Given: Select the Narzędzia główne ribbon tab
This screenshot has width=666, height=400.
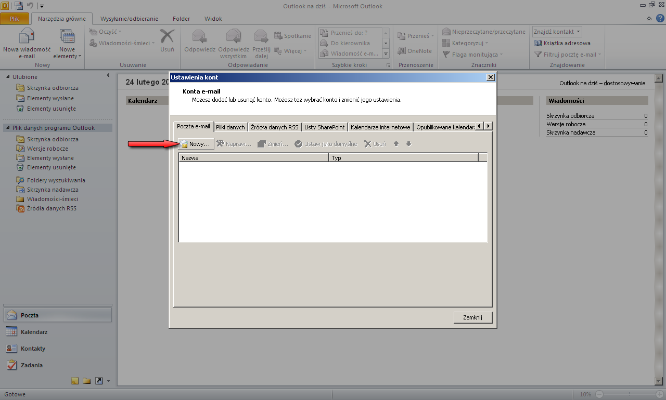Looking at the screenshot, I should tap(62, 19).
